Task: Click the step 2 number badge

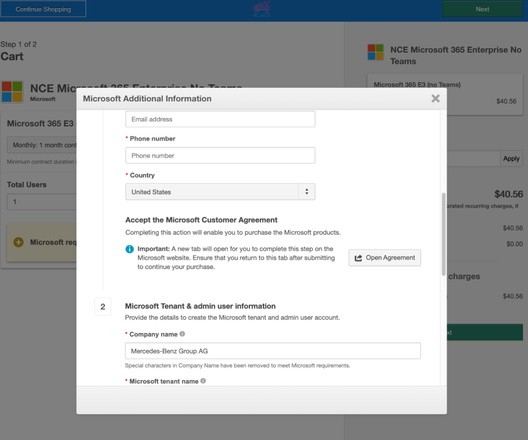Action: pyautogui.click(x=102, y=307)
